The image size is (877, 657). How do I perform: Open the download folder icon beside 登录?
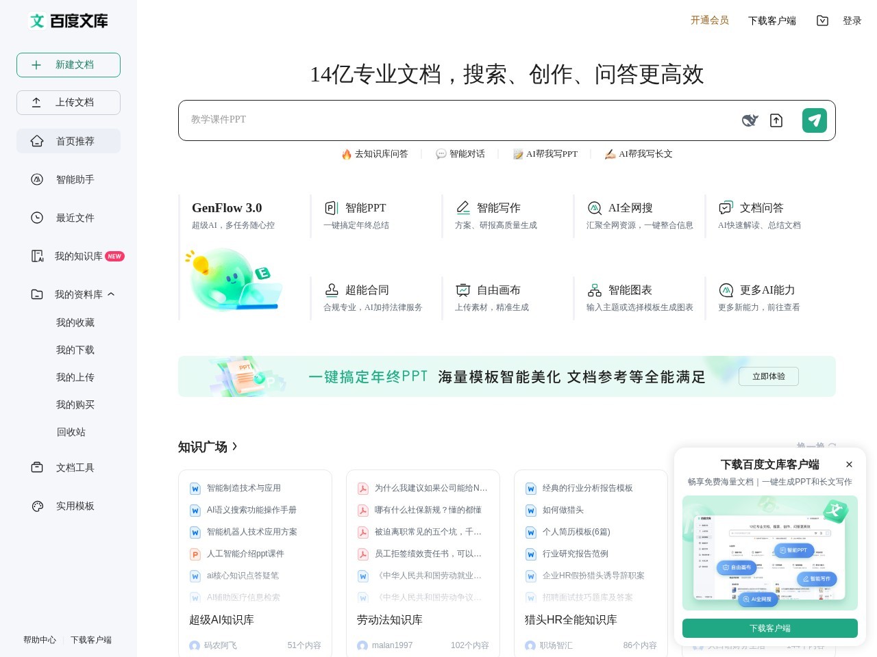pos(822,21)
